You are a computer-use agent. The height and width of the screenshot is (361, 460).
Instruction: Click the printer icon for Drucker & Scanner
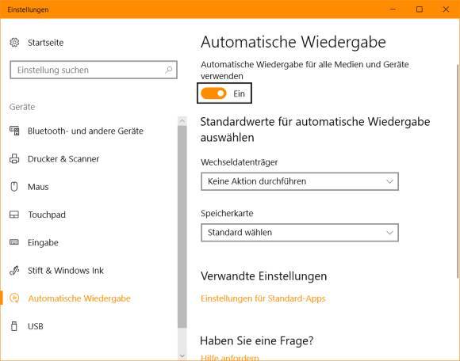pos(14,158)
